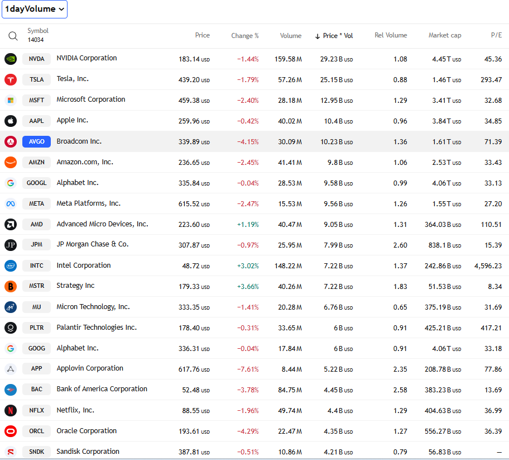This screenshot has height=460, width=509.
Task: Open the 1dayVolume screen dropdown
Action: [x=35, y=9]
